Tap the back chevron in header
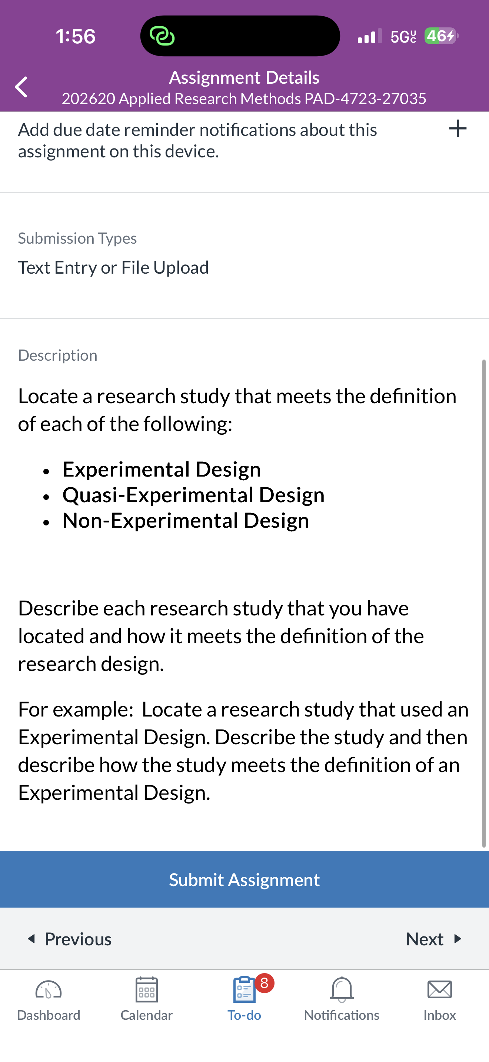The image size is (489, 1062). (x=21, y=87)
